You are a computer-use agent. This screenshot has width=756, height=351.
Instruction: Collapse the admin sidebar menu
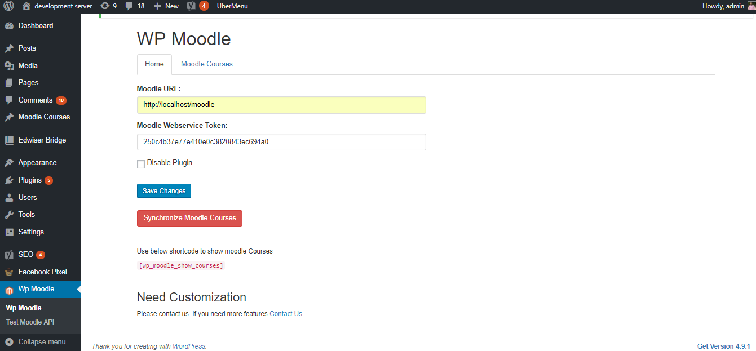pos(41,342)
